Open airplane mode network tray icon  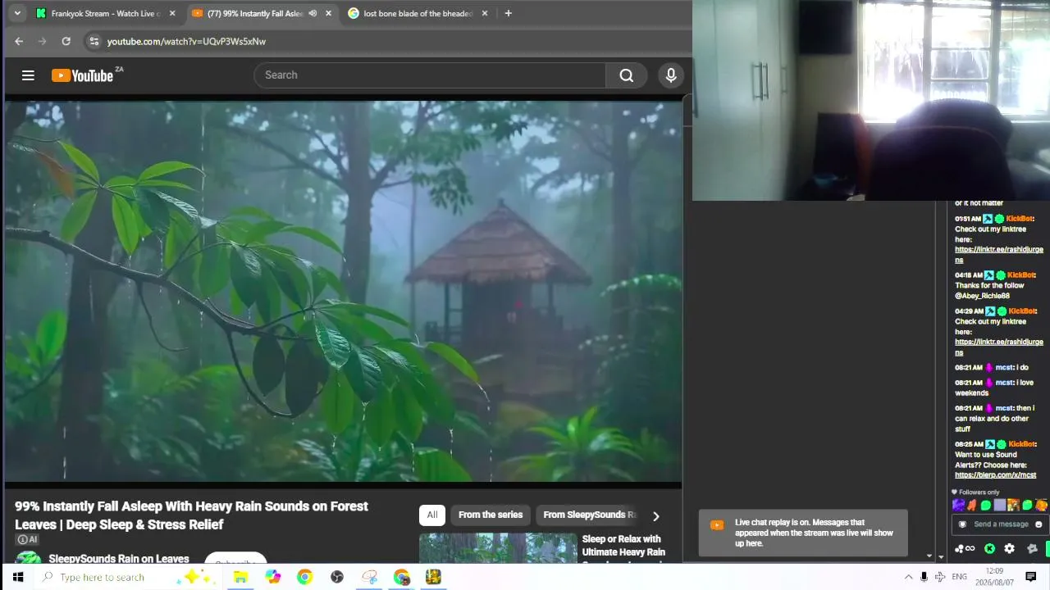pos(940,577)
